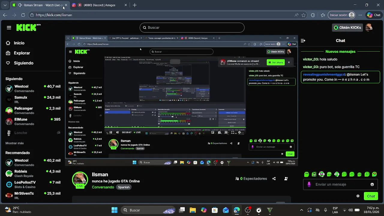Image resolution: width=384 pixels, height=216 pixels.
Task: Open Copilot Chat button in Edge toolbar
Action: [x=374, y=15]
